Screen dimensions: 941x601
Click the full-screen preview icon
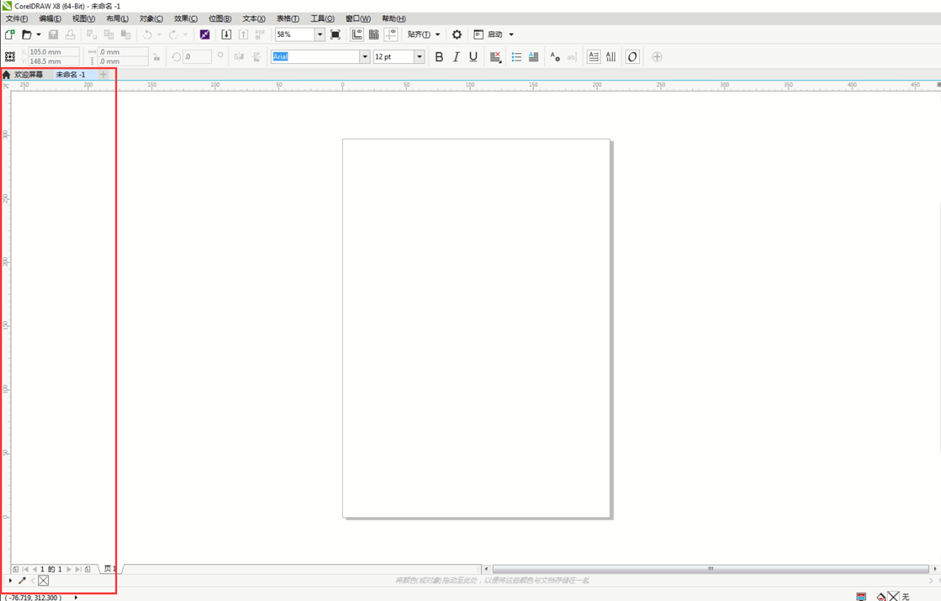coord(335,35)
